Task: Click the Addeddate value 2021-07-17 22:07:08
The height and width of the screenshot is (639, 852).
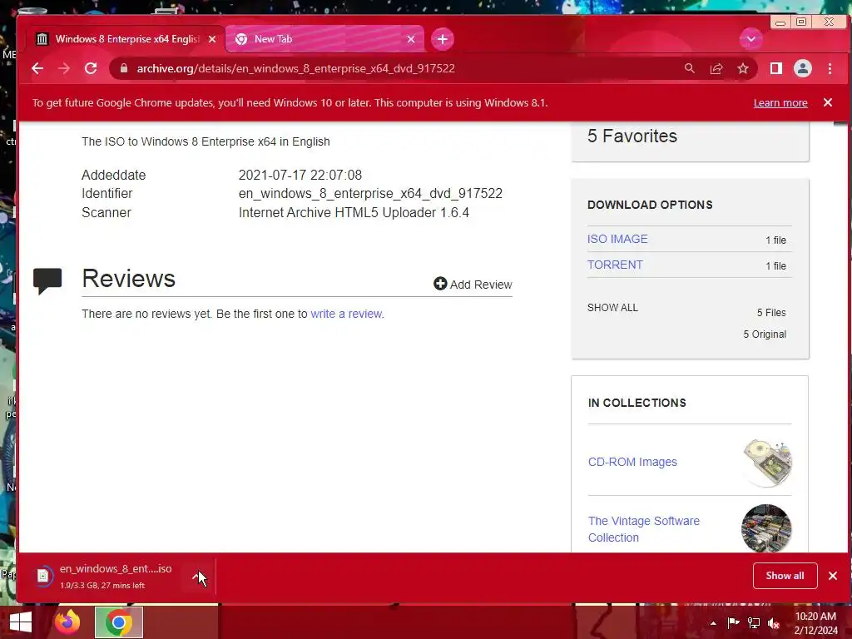Action: tap(300, 175)
